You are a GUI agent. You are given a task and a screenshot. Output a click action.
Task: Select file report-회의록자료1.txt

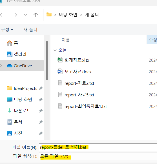(x=86, y=107)
